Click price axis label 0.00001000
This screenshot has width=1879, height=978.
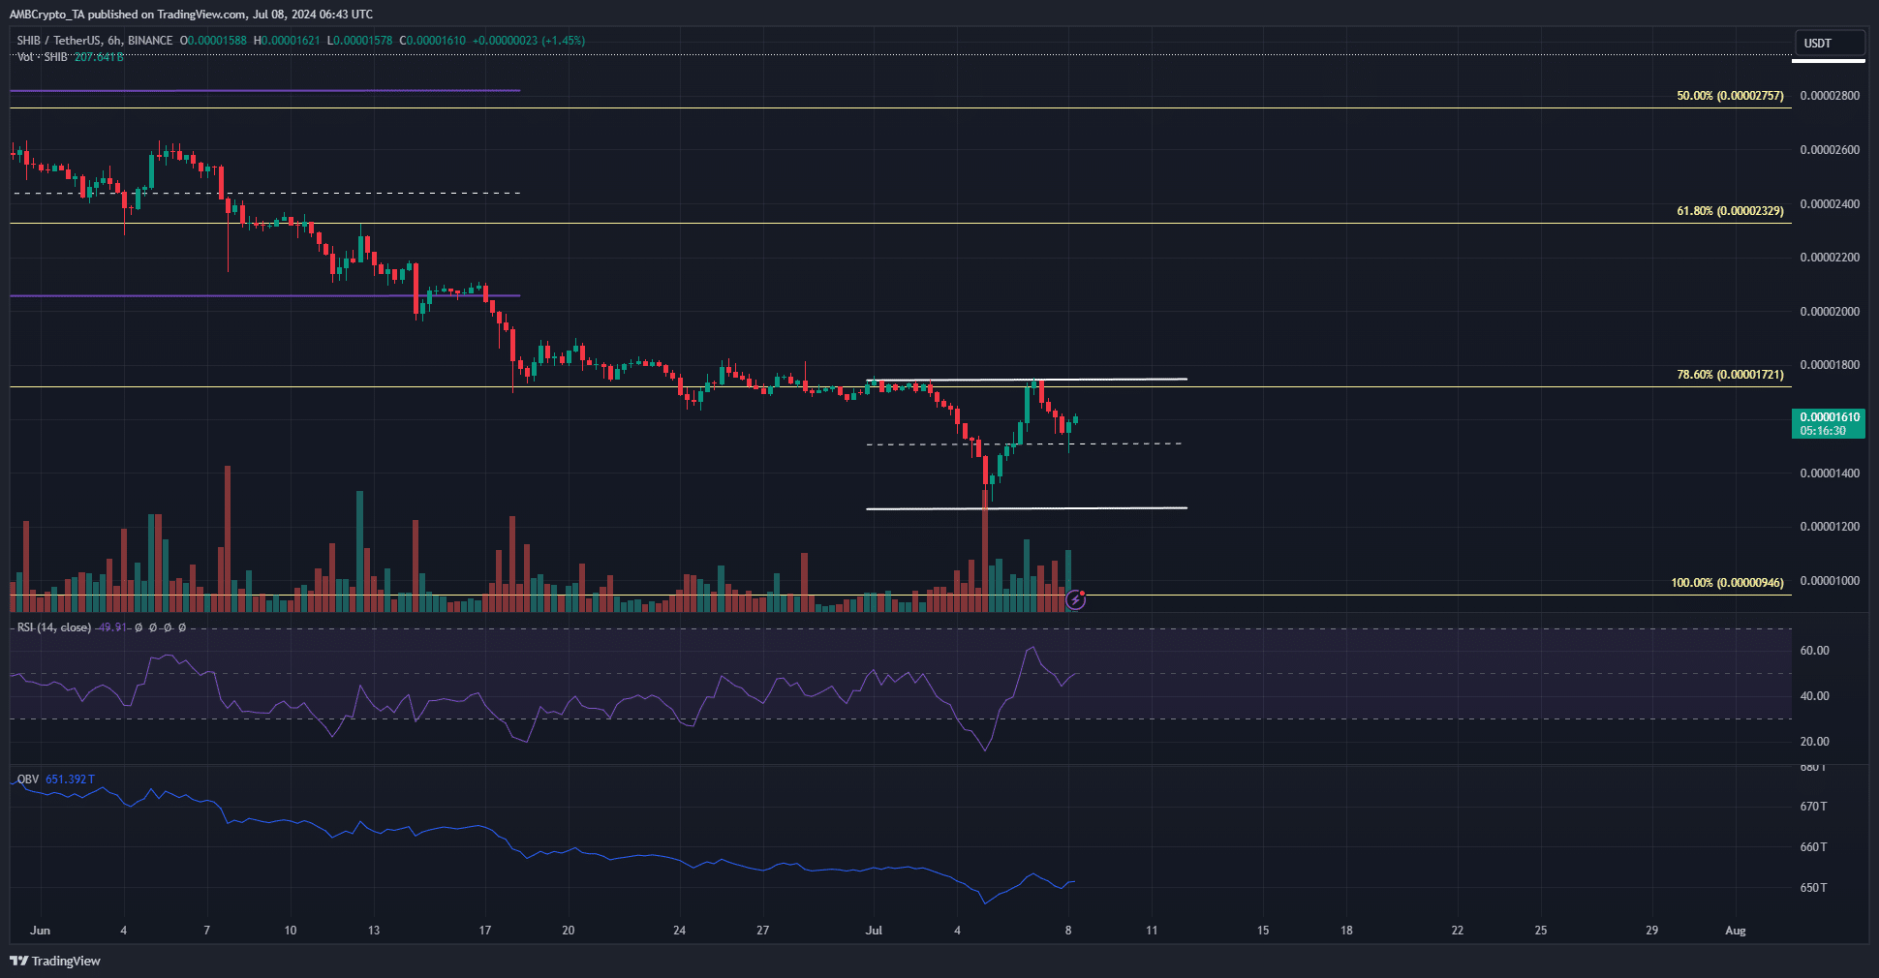[1830, 581]
